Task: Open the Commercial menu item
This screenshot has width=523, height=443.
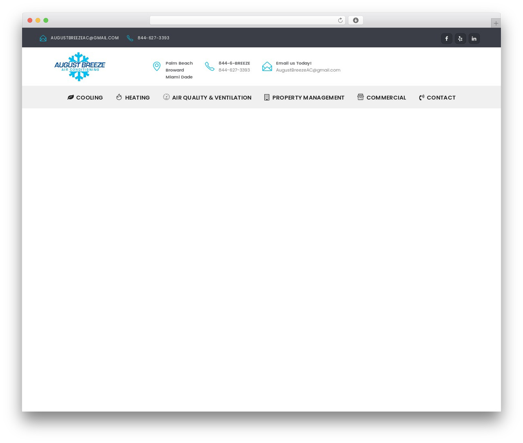Action: click(x=382, y=97)
